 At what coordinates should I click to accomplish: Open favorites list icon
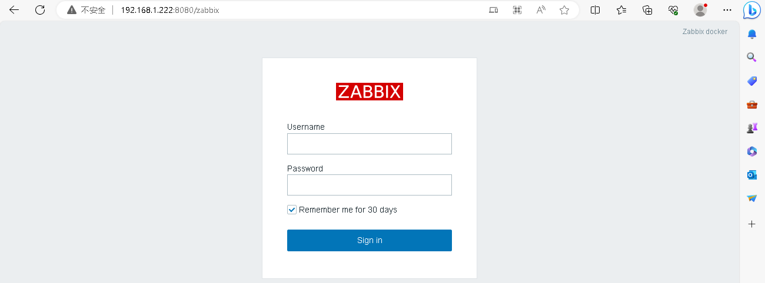tap(621, 10)
